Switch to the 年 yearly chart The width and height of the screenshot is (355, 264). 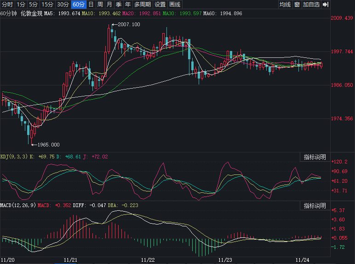click(127, 5)
